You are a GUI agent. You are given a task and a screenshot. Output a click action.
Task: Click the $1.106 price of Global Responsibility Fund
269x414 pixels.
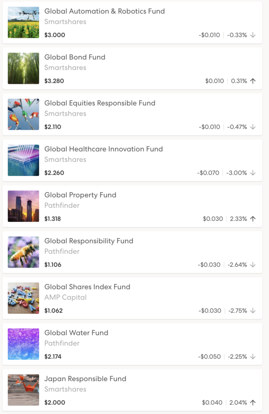(x=53, y=265)
